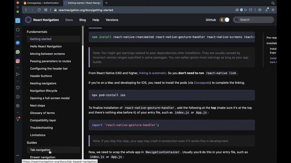Open the Navigation lifecycle page
The image size is (291, 163).
tap(44, 91)
